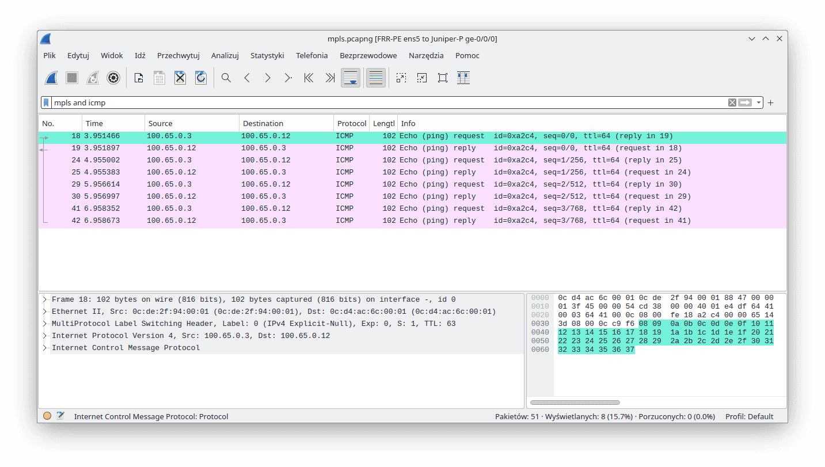Viewport: 825px width, 467px height.
Task: Jump to the first packet
Action: point(309,78)
